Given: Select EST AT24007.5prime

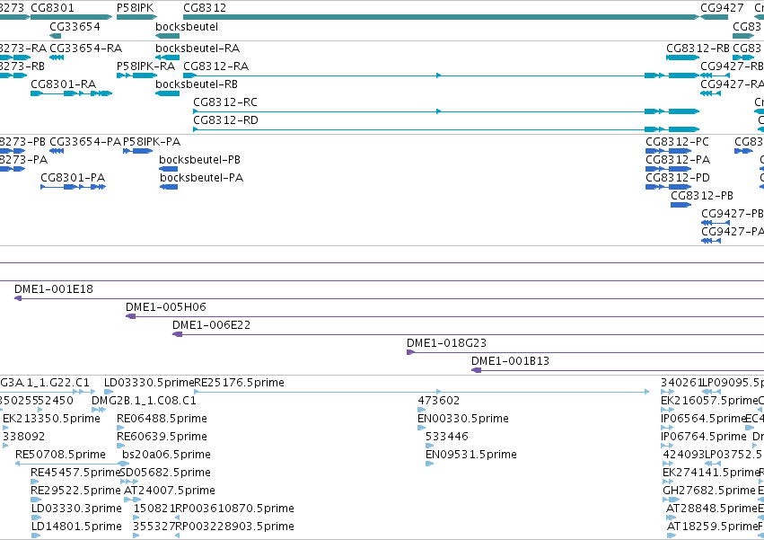Looking at the screenshot, I should click(170, 491).
